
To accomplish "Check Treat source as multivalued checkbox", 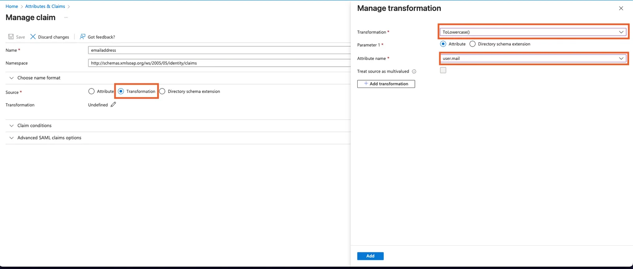I will (x=443, y=70).
